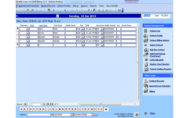The width and height of the screenshot is (189, 118).
Task: Select the All alphabet filter button
Action: (x=106, y=109)
